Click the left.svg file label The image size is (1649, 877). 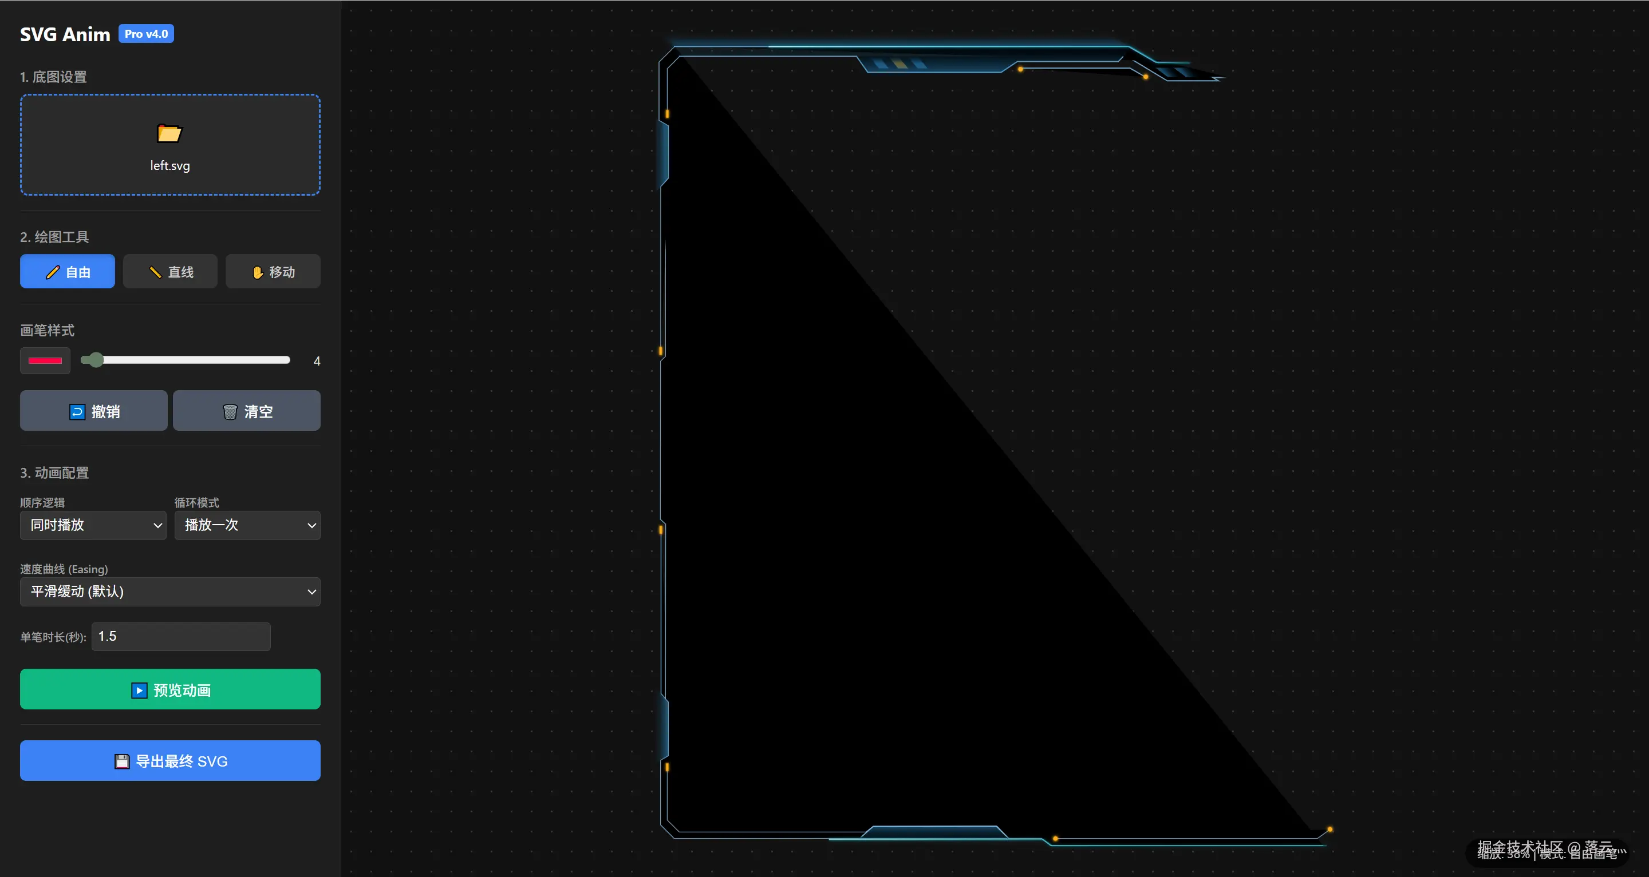(x=169, y=166)
